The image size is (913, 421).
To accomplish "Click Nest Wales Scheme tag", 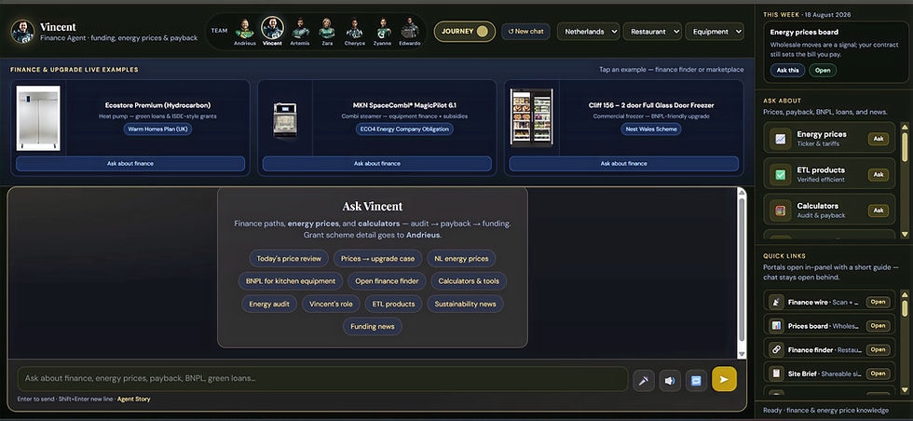I will [651, 129].
